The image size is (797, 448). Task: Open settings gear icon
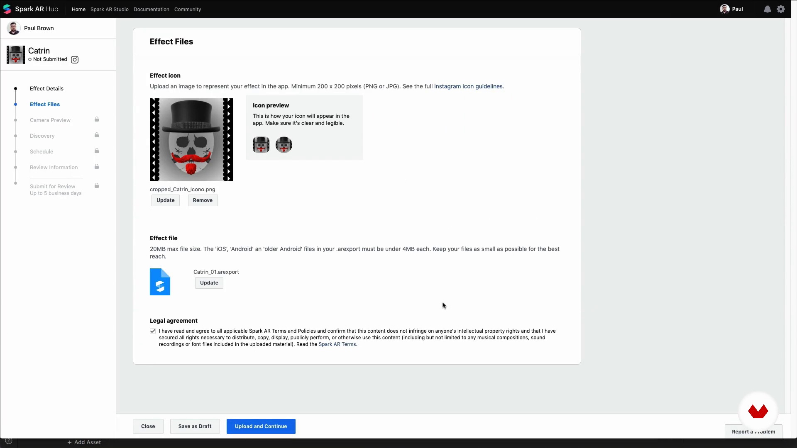[x=781, y=9]
